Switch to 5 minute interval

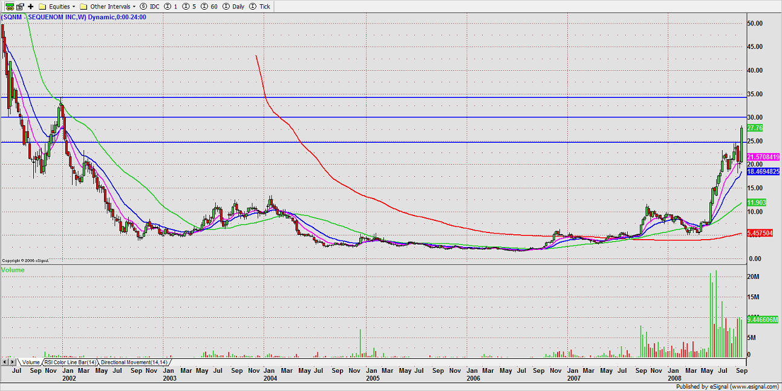[190, 6]
